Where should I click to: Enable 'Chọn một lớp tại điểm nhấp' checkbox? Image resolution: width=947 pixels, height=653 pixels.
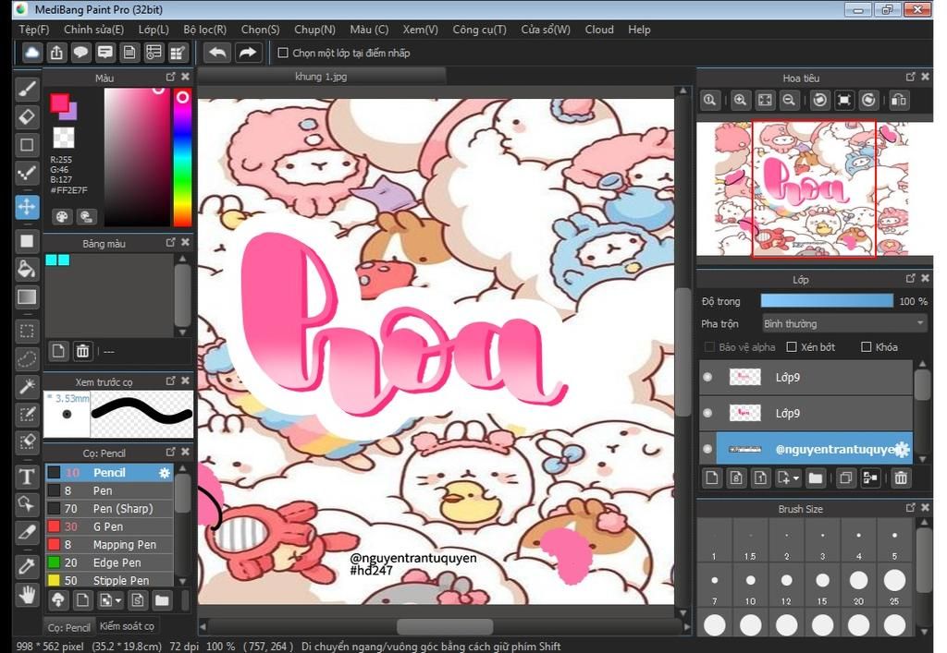[283, 53]
